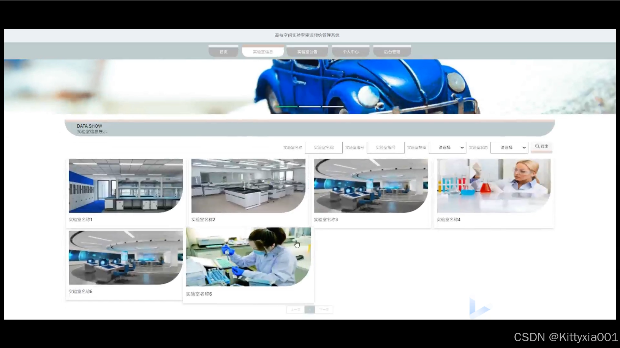The image size is (620, 348).
Task: Open the 实验室名称2 lab thumbnail
Action: click(248, 186)
